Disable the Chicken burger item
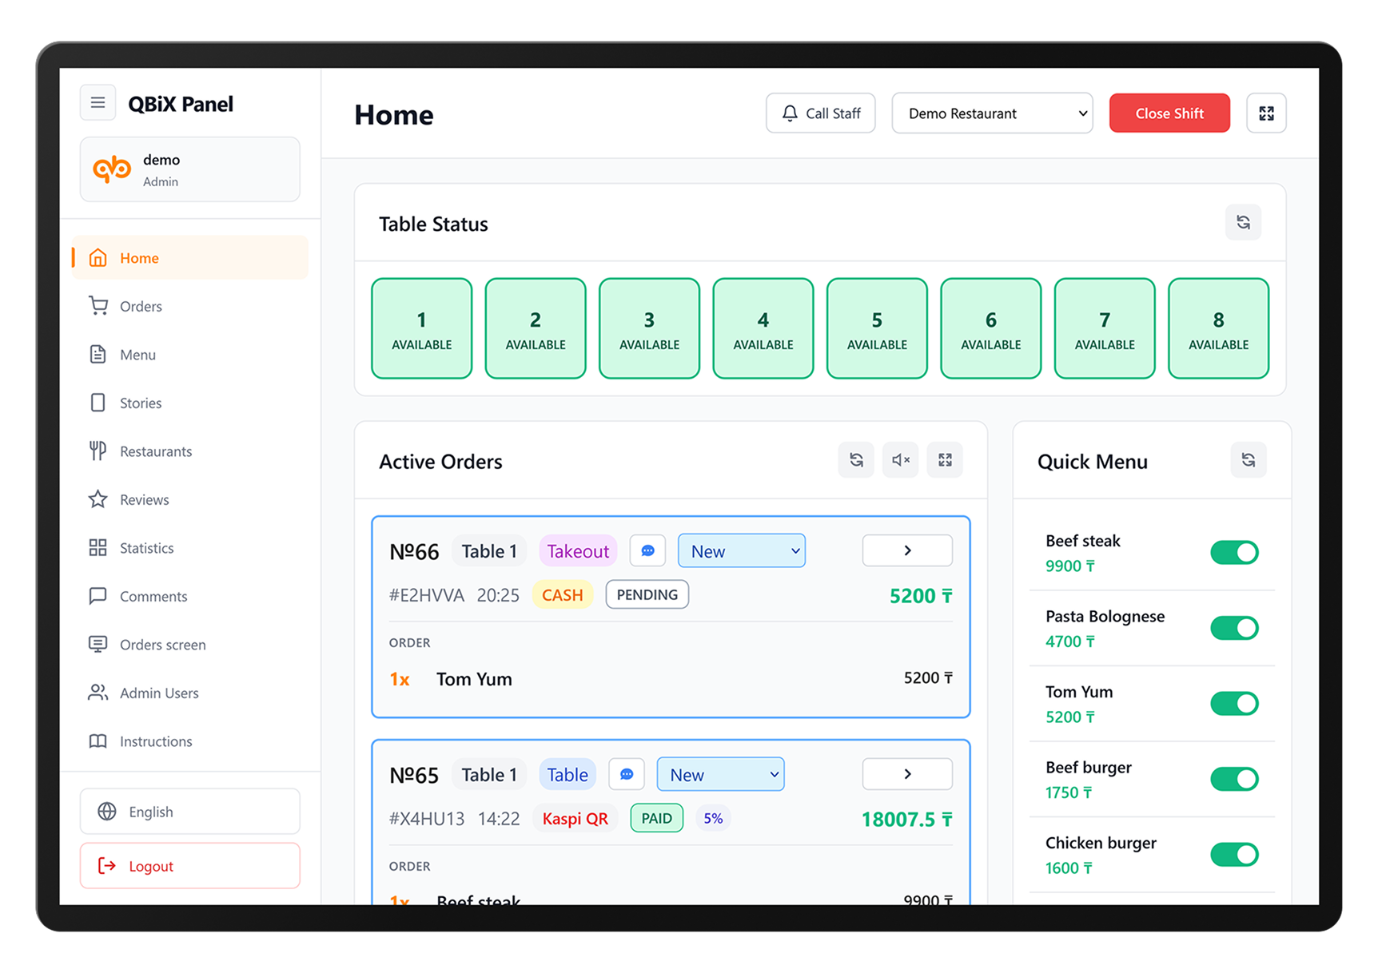The width and height of the screenshot is (1378, 973). tap(1234, 854)
